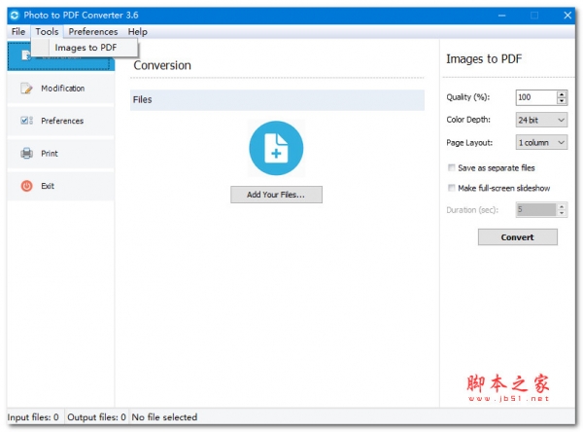
Task: Enable Save as separate files checkbox
Action: (x=451, y=167)
